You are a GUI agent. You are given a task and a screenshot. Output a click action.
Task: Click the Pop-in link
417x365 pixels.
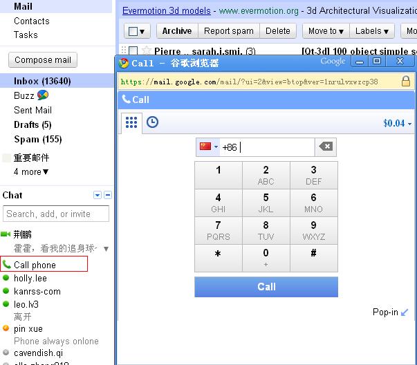click(385, 312)
